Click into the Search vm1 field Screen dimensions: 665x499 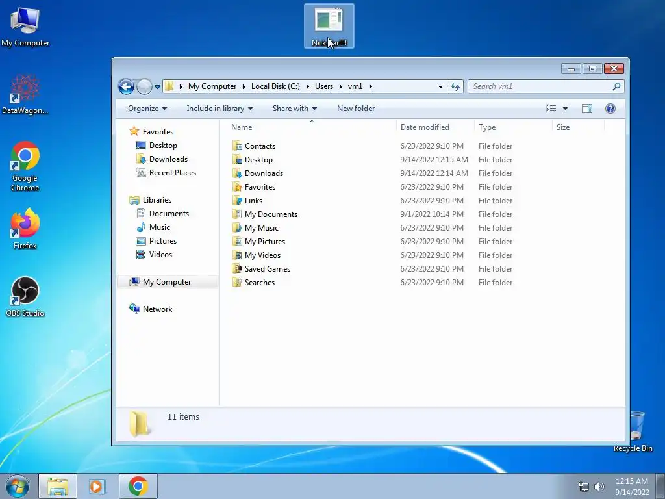546,86
